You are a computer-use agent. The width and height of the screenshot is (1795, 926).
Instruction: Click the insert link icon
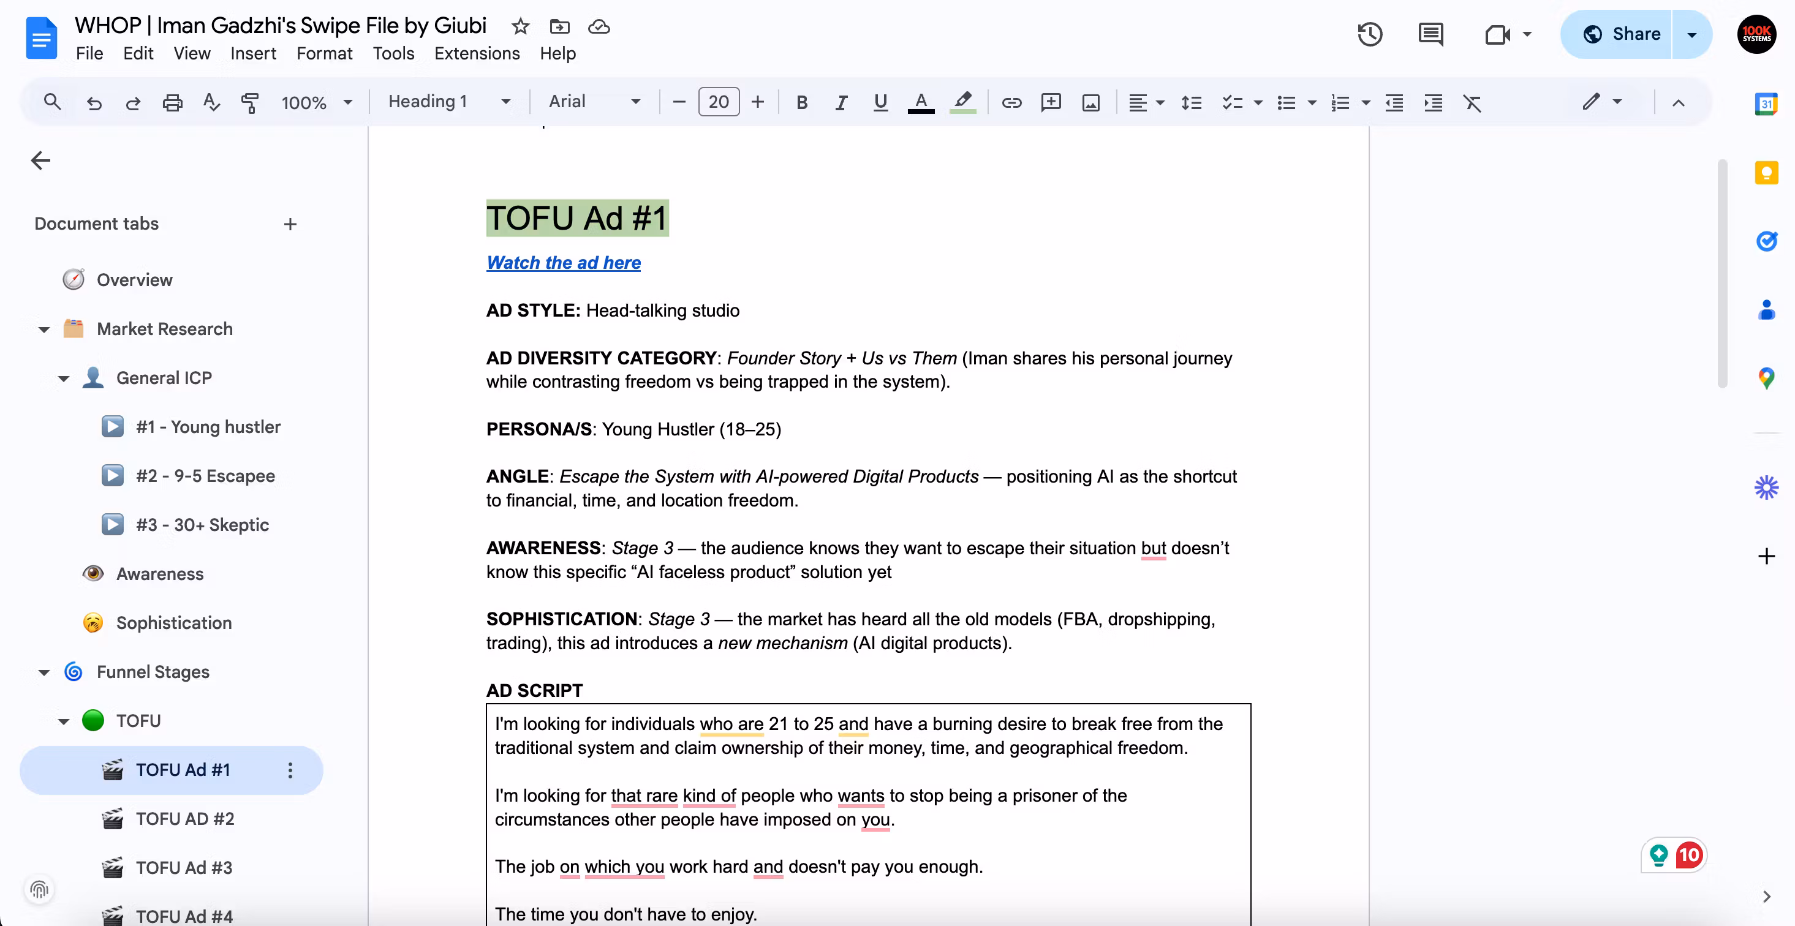[x=1011, y=102]
